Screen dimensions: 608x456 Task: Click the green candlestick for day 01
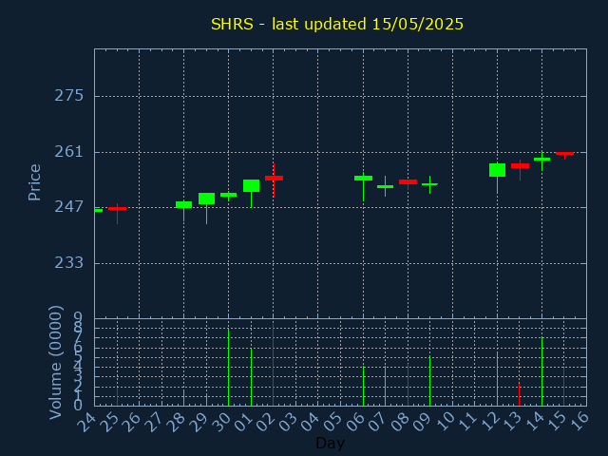[251, 186]
